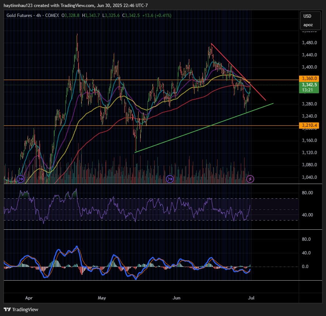Click the MACD pane 40.0 axis label

306,253
